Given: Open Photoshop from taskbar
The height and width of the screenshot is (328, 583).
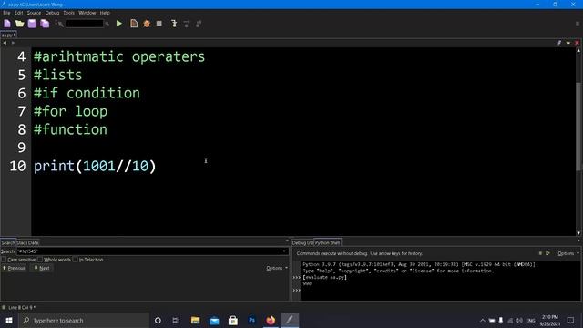Looking at the screenshot, I should pos(251,320).
